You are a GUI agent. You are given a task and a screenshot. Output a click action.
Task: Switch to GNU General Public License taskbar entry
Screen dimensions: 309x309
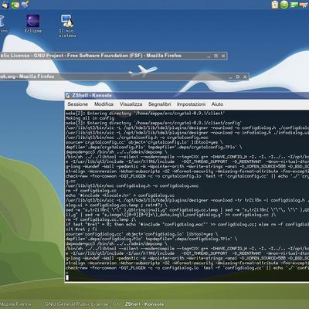tap(81, 304)
